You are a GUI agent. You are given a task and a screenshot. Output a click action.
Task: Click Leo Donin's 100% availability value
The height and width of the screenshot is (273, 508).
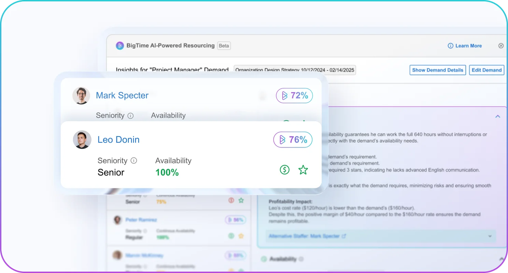click(x=167, y=172)
